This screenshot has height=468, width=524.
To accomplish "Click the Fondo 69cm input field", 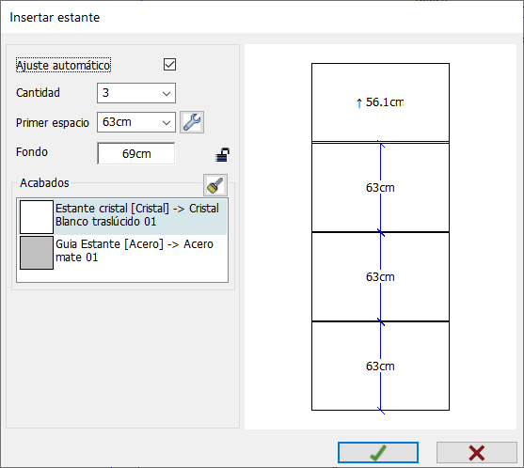I will click(x=136, y=153).
